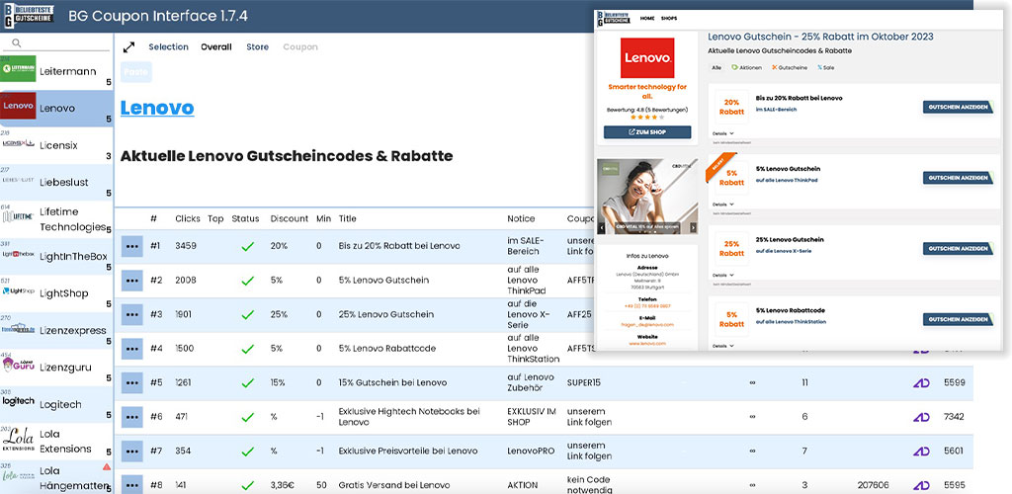Select Liebeslust in the store list
Screen dimensions: 1012x494
pyautogui.click(x=56, y=183)
